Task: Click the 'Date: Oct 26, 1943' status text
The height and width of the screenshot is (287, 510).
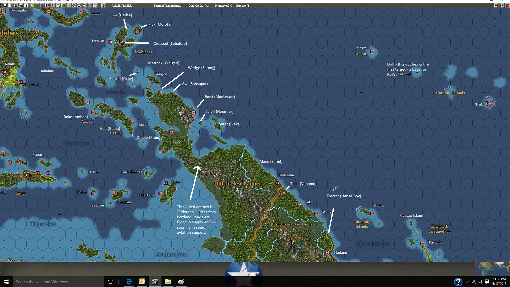Action: pos(199,6)
